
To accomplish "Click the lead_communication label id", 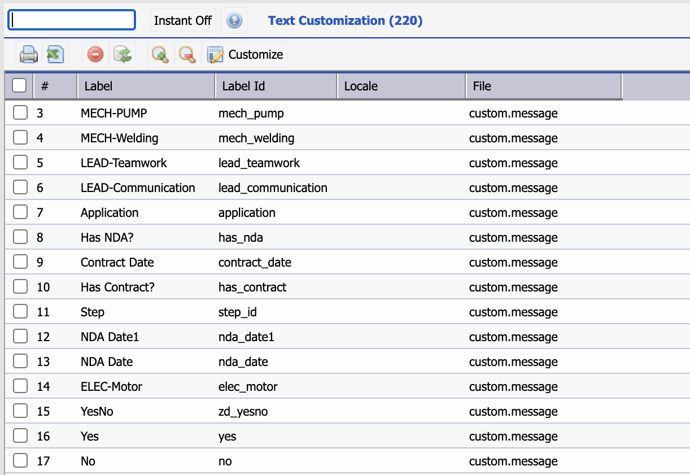I will point(273,188).
